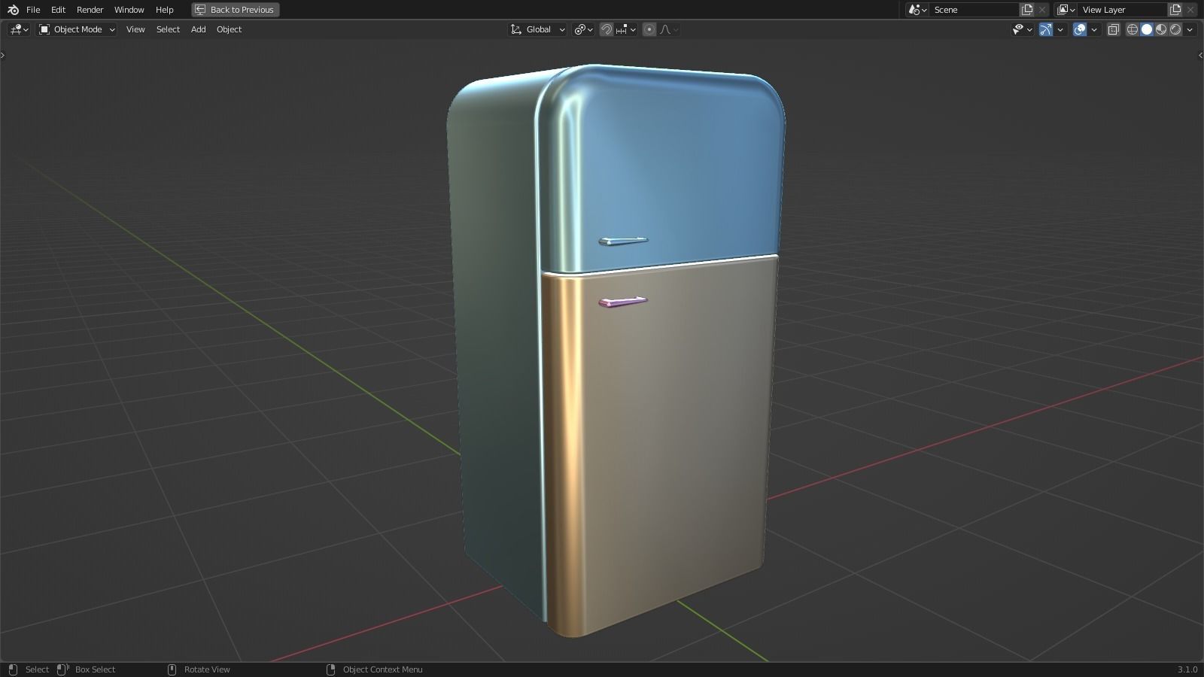
Task: Open the Blender logo app menu
Action: tap(13, 10)
